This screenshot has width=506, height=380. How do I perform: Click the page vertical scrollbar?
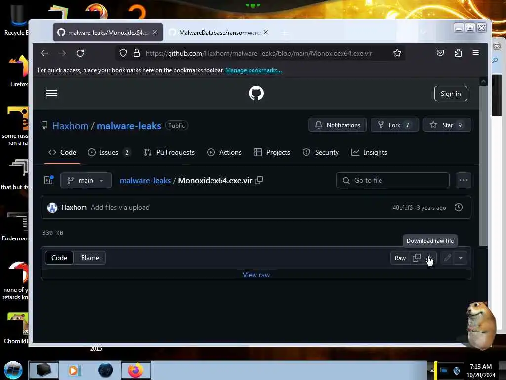pos(483,165)
